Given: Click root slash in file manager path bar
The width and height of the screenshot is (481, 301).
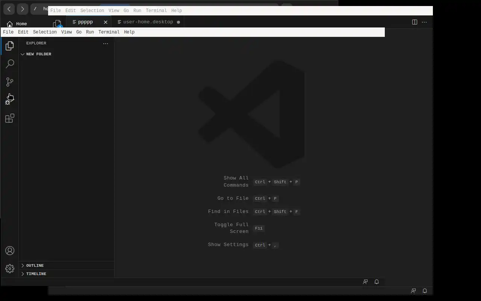Looking at the screenshot, I should pyautogui.click(x=35, y=9).
